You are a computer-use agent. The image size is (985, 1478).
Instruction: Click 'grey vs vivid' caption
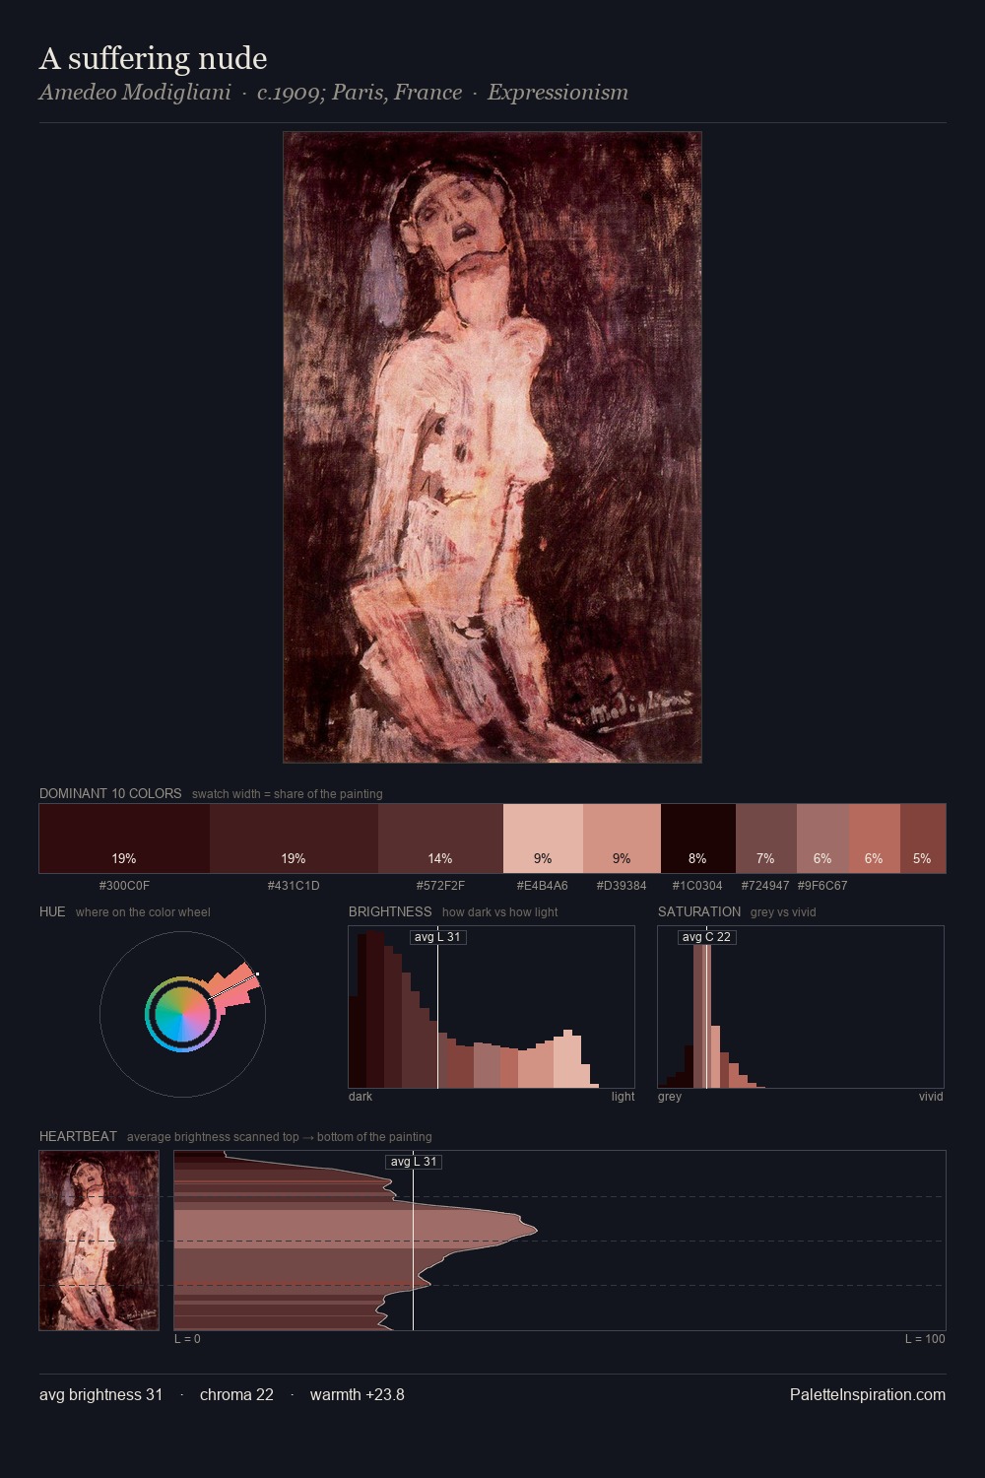(x=783, y=912)
